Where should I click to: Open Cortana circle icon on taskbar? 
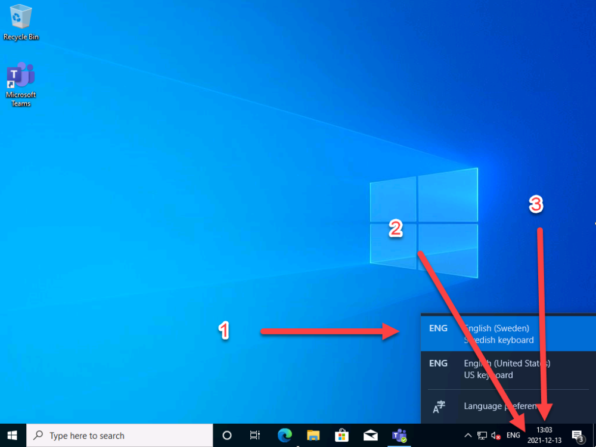point(226,435)
